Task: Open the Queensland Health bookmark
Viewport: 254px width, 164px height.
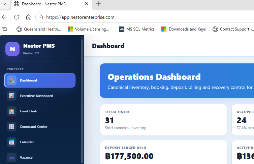Action: point(39,29)
